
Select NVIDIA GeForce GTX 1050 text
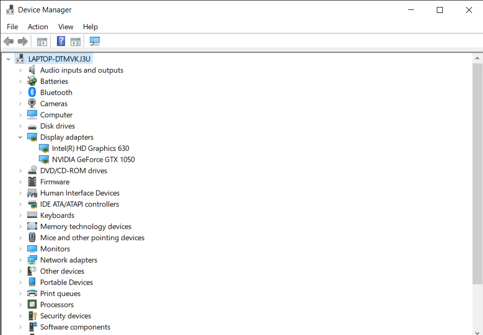point(93,159)
